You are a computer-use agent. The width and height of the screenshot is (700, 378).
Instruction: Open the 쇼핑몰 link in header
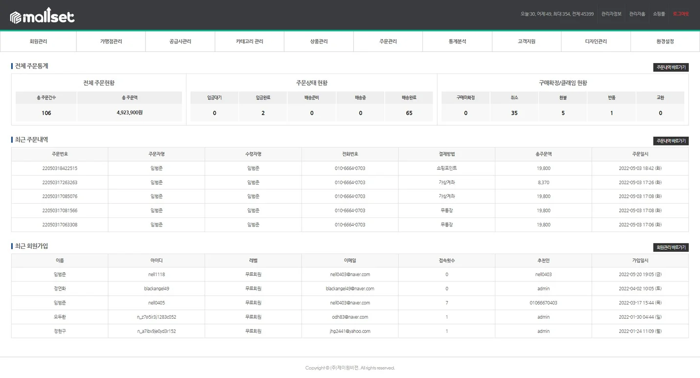(659, 14)
